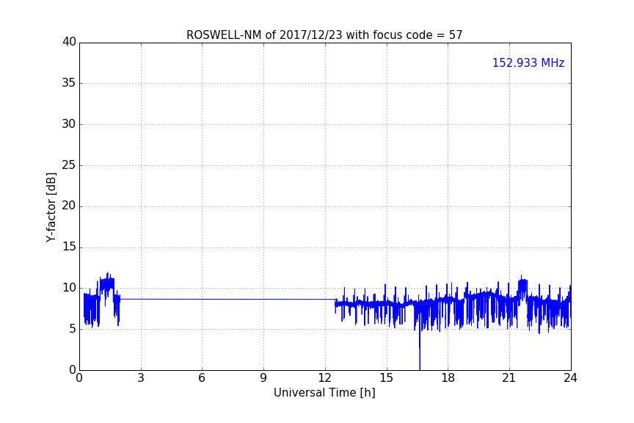Viewport: 634px width, 423px height.
Task: Click the flat horizontal data-gap line segment
Action: pos(227,299)
